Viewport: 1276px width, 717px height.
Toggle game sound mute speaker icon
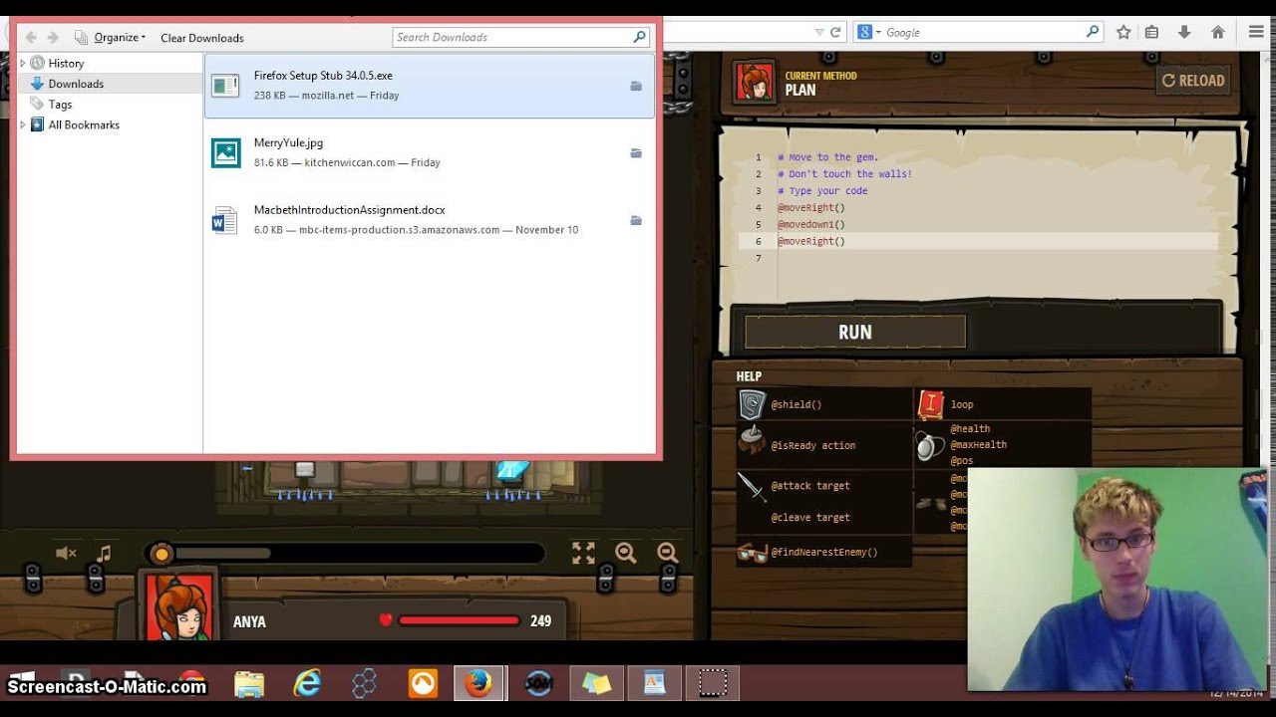(66, 553)
